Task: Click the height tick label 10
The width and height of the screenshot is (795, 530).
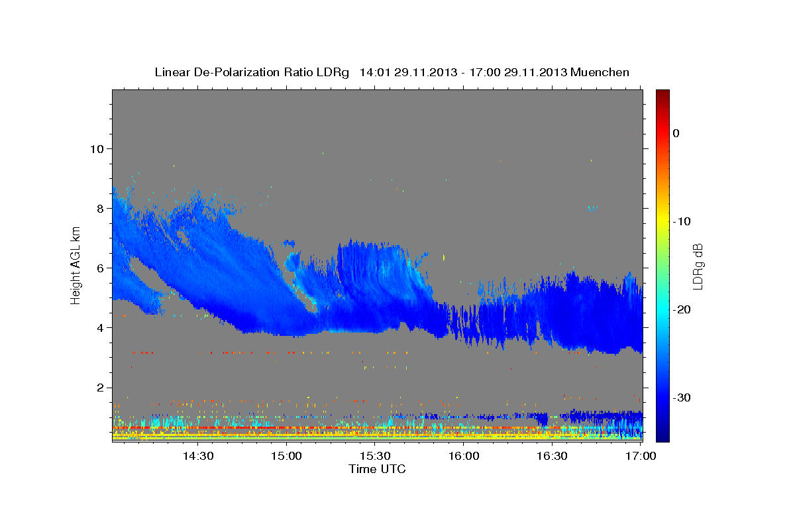Action: (96, 148)
